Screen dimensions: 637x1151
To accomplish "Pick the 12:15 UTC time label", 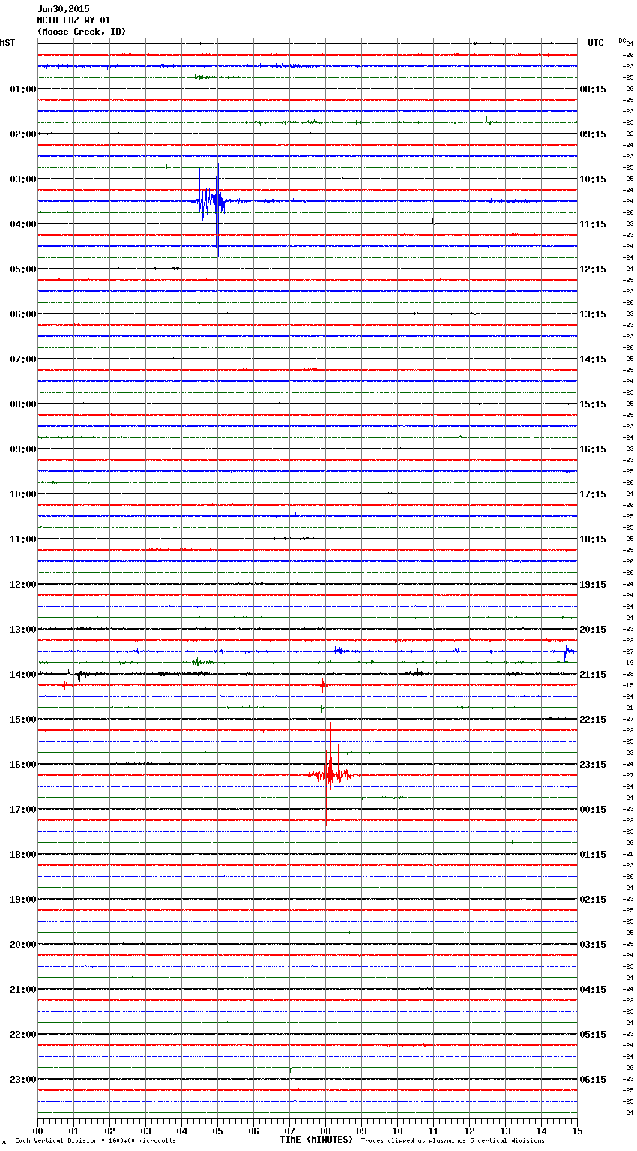I will [593, 269].
